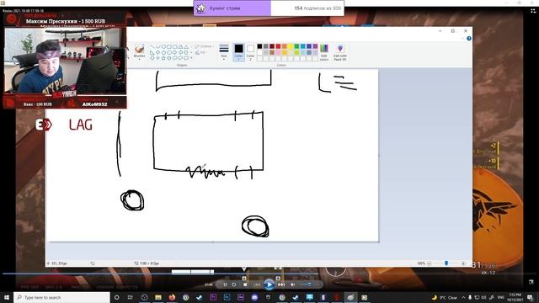Skip to next track
Screen dimensions: 539x303
281,284
